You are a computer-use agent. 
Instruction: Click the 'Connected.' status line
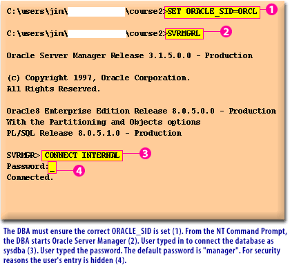click(30, 177)
